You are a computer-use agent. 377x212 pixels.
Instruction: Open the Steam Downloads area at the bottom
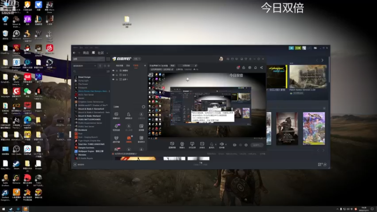click(201, 164)
